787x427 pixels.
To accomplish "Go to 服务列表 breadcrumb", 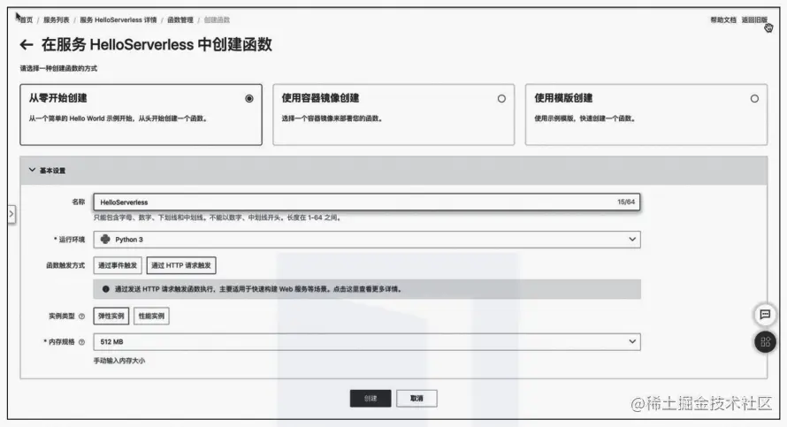I will 57,20.
